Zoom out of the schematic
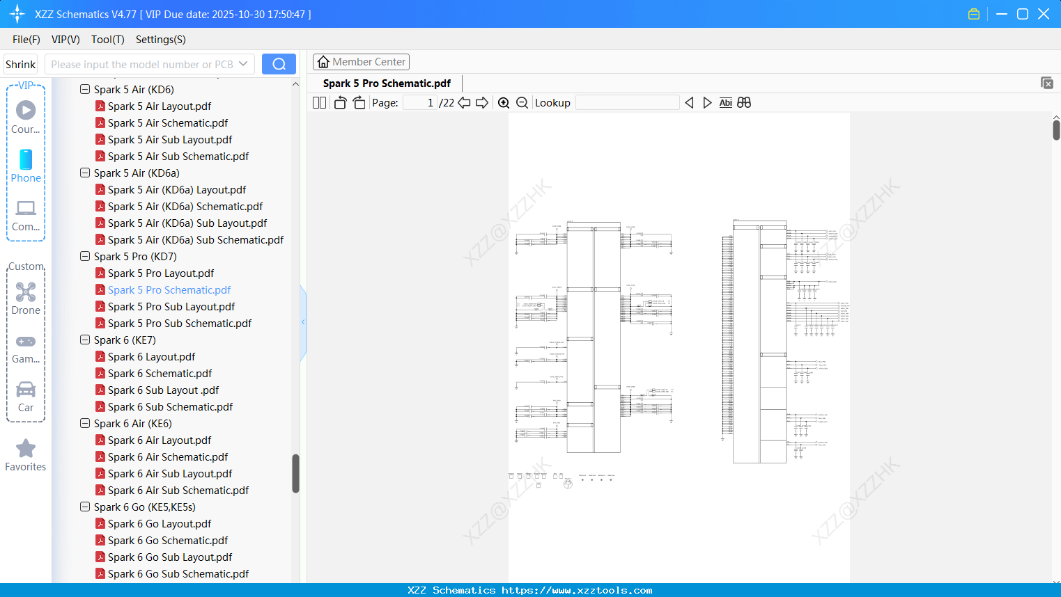 pos(522,102)
